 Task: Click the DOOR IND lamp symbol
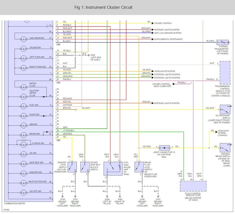(23, 116)
